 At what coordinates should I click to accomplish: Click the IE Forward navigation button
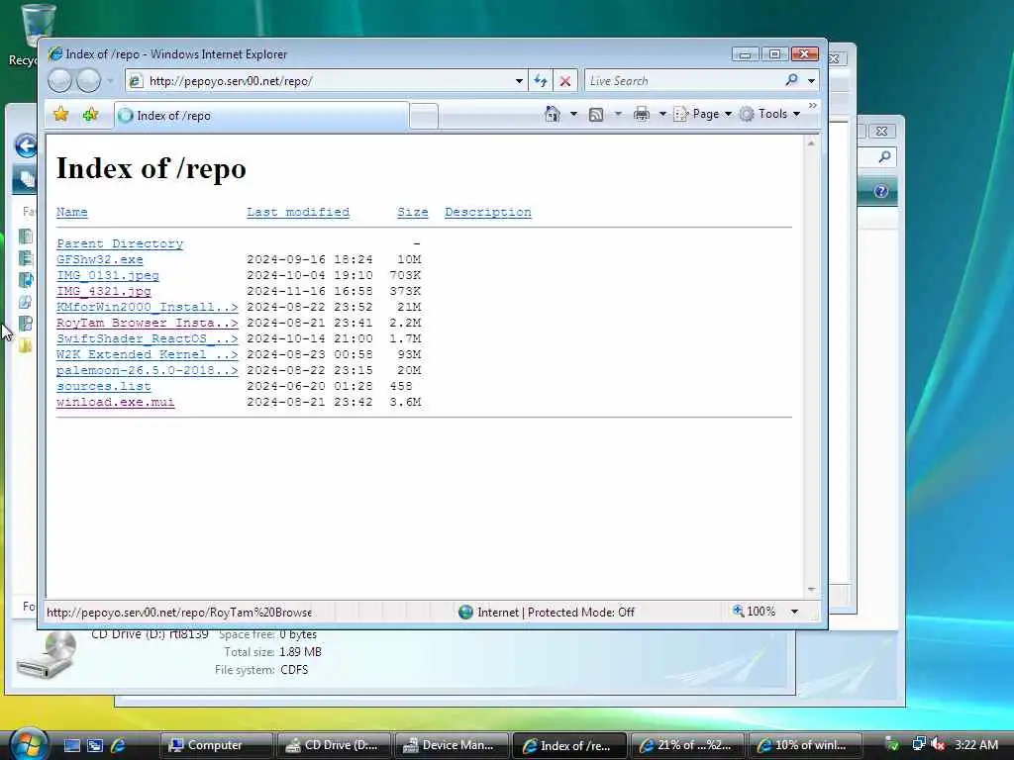[88, 81]
